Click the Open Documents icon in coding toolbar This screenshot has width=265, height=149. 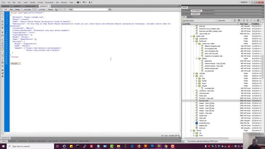2,14
